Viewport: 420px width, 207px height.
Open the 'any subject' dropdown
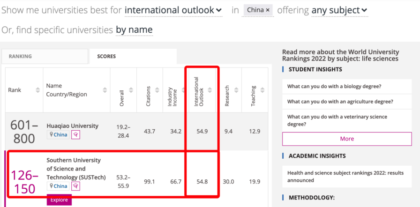pyautogui.click(x=339, y=10)
